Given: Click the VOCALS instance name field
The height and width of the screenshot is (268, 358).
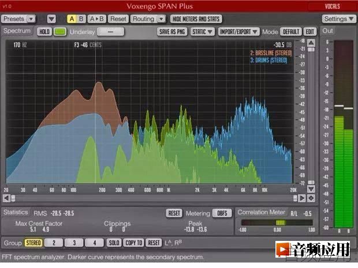Looking at the screenshot, I should (x=332, y=6).
